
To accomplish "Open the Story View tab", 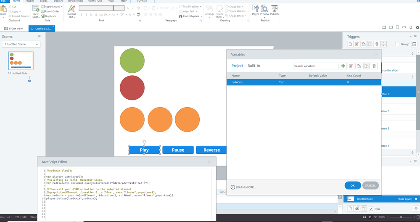I will (x=13, y=29).
